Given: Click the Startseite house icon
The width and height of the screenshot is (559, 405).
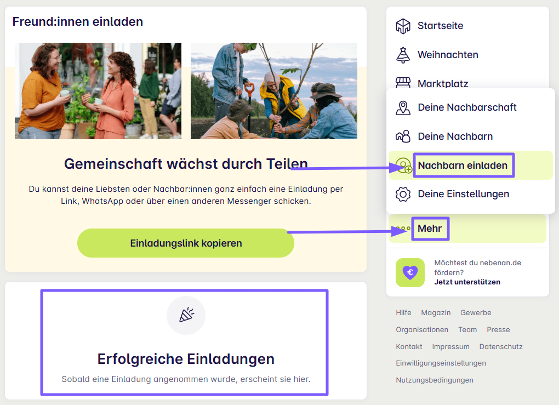Looking at the screenshot, I should click(x=403, y=26).
